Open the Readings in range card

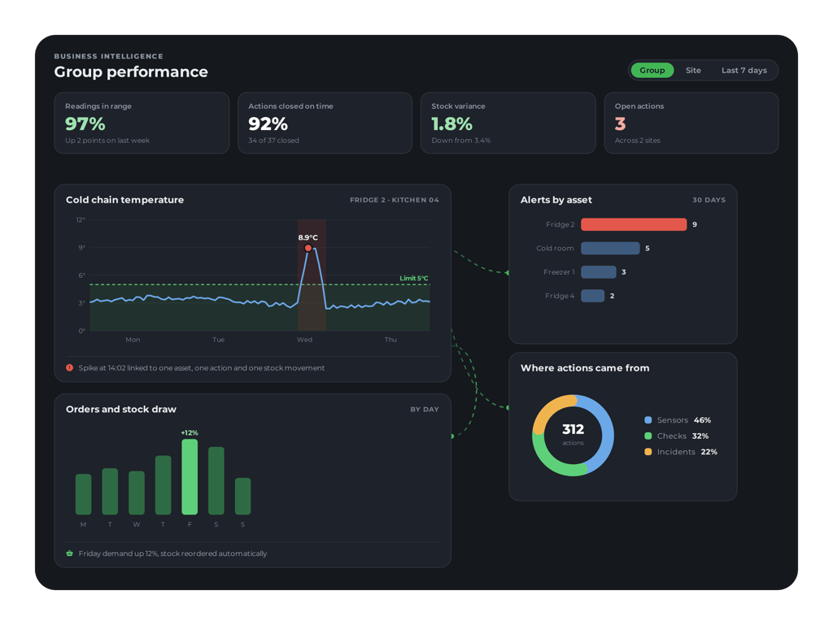[142, 123]
